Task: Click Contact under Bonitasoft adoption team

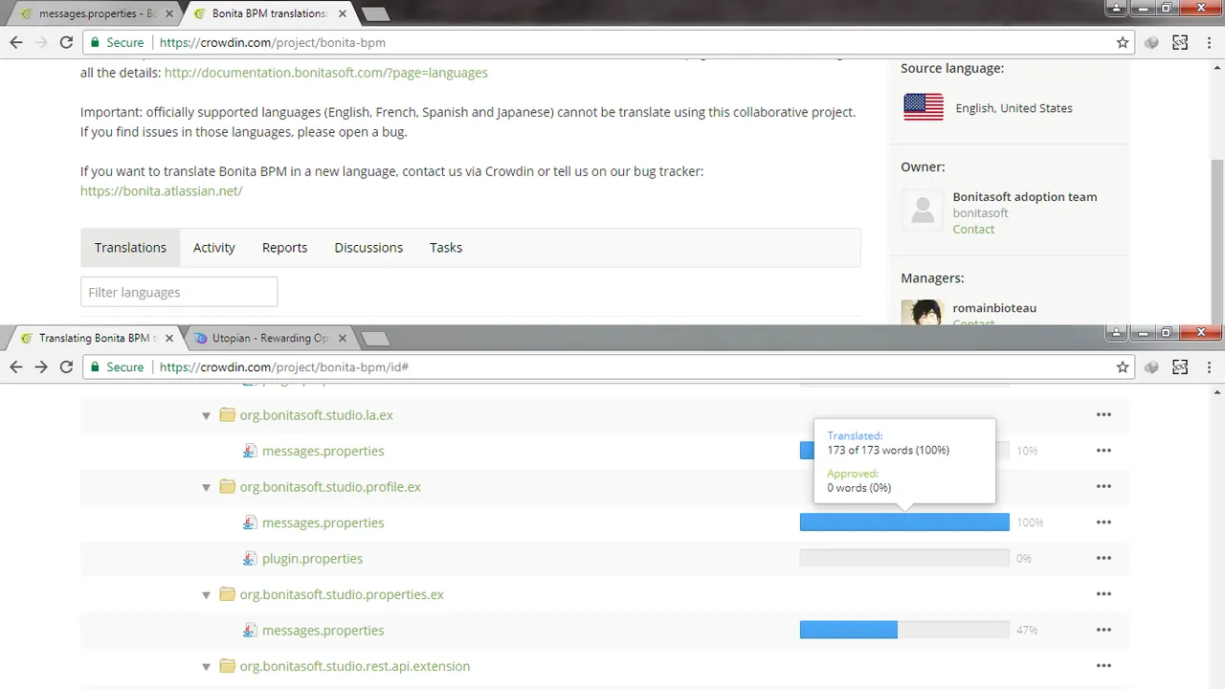Action: (973, 230)
